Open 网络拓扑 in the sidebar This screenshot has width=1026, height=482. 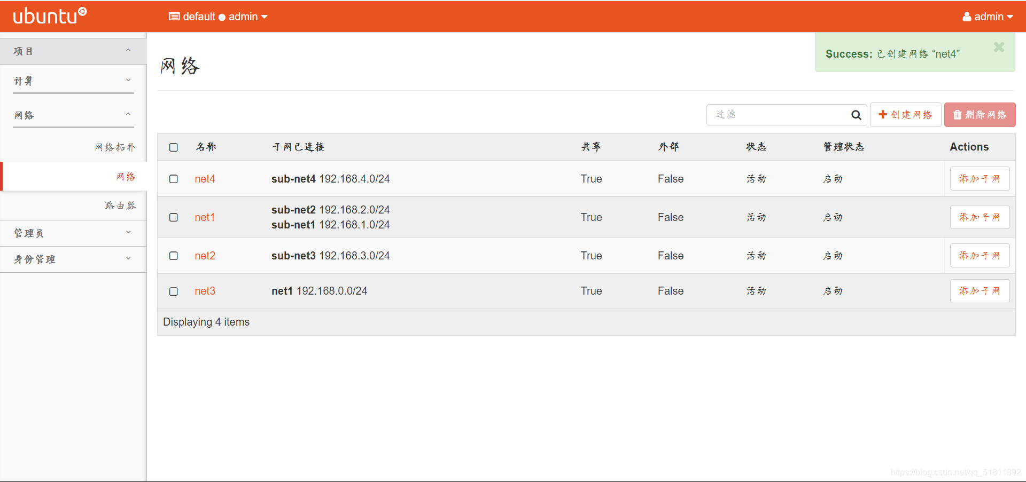pyautogui.click(x=115, y=147)
